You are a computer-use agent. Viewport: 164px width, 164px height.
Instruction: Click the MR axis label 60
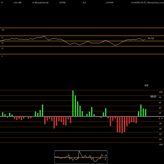coord(160,103)
